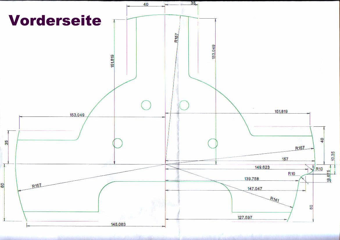Click the 139.758 dimension value
The width and height of the screenshot is (340, 240).
click(x=252, y=179)
